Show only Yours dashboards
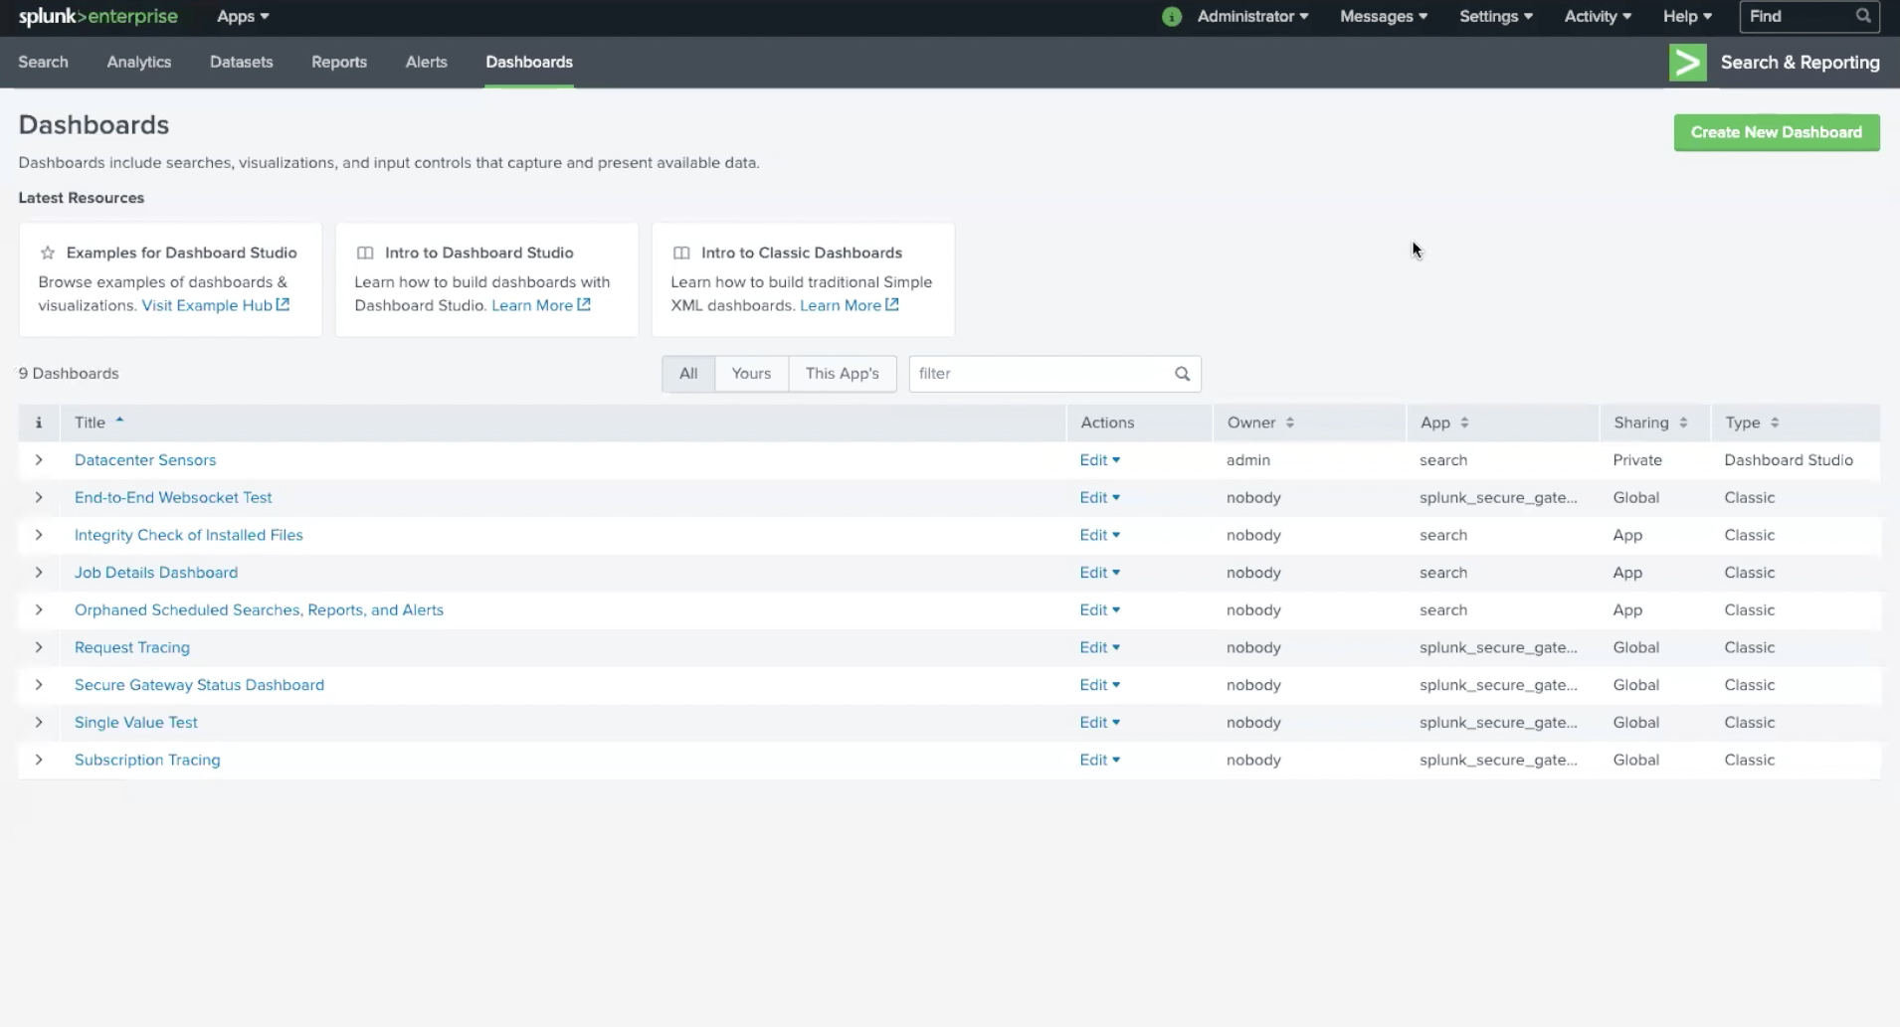1900x1027 pixels. click(x=751, y=374)
